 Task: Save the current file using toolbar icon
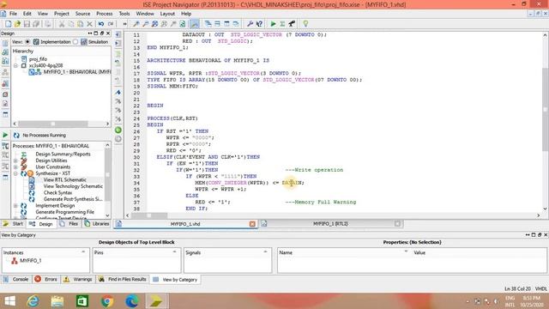(27, 24)
